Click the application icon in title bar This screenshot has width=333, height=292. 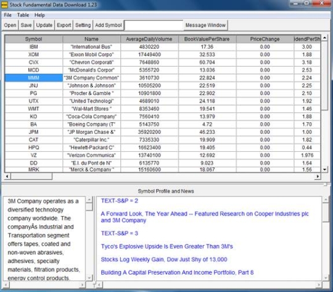4,5
